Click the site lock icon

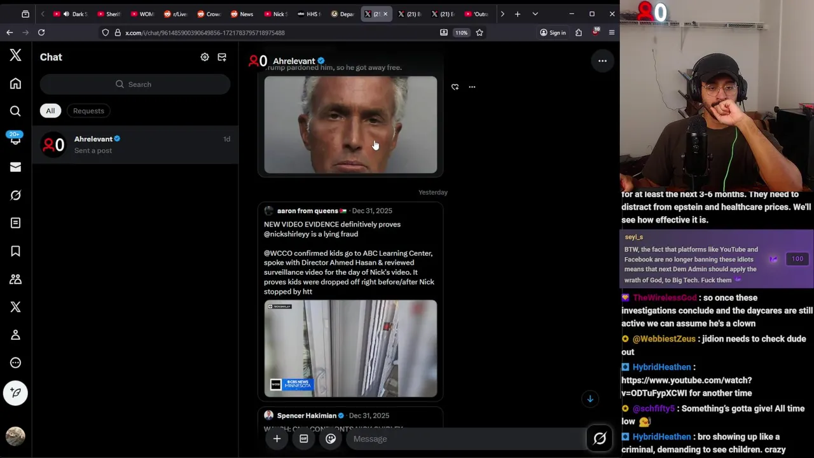pos(118,32)
